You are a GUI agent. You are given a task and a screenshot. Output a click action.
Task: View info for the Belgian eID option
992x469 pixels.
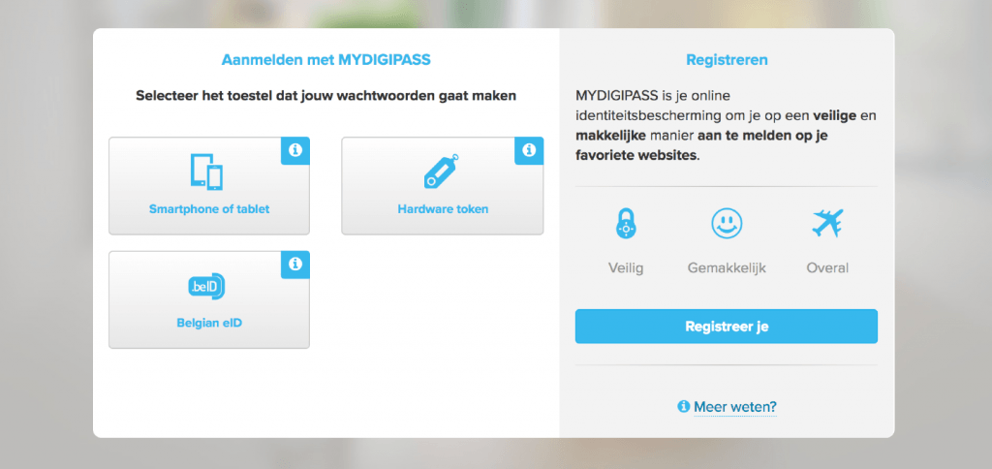[295, 264]
